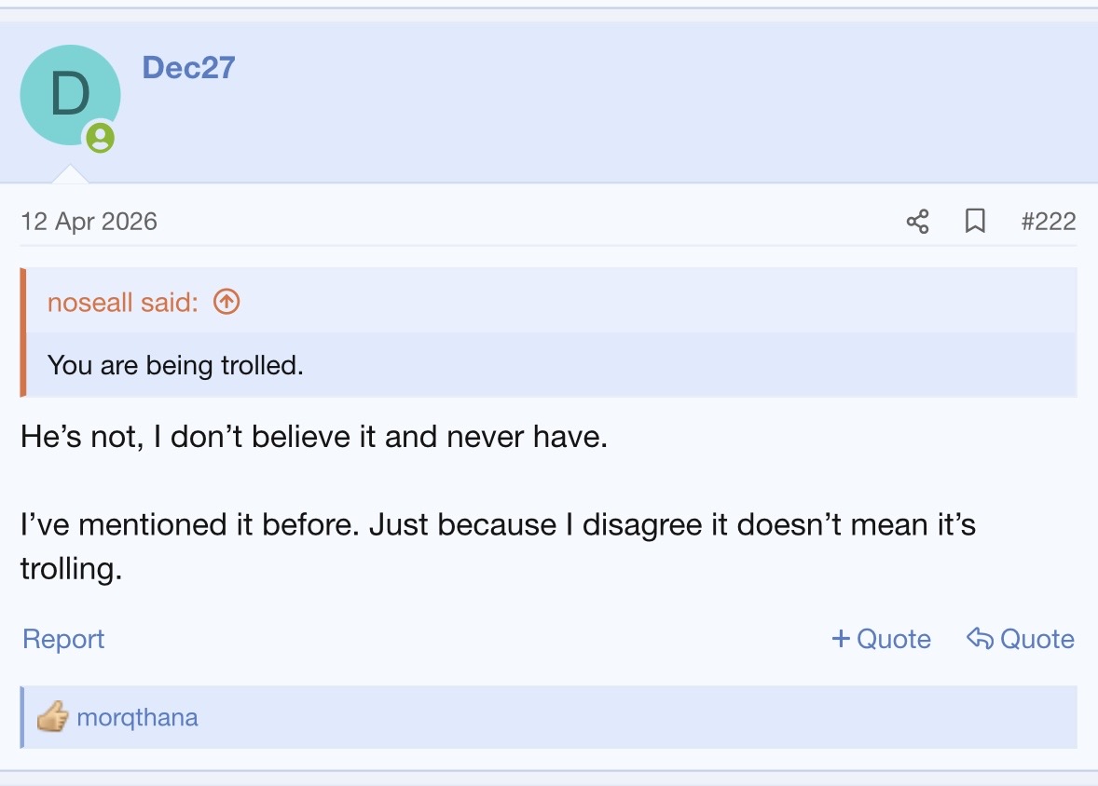Open permalink for post #222
The image size is (1098, 786).
(1049, 221)
